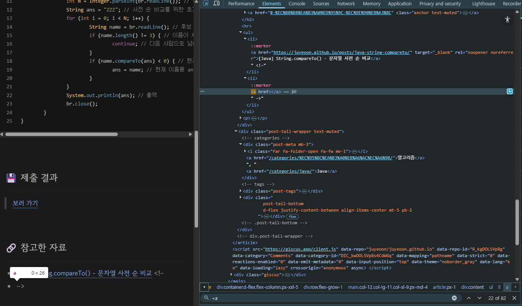Expand ellipsis inside the p element
Image resolution: width=522 pixels, height=306 pixels.
[x=254, y=118]
